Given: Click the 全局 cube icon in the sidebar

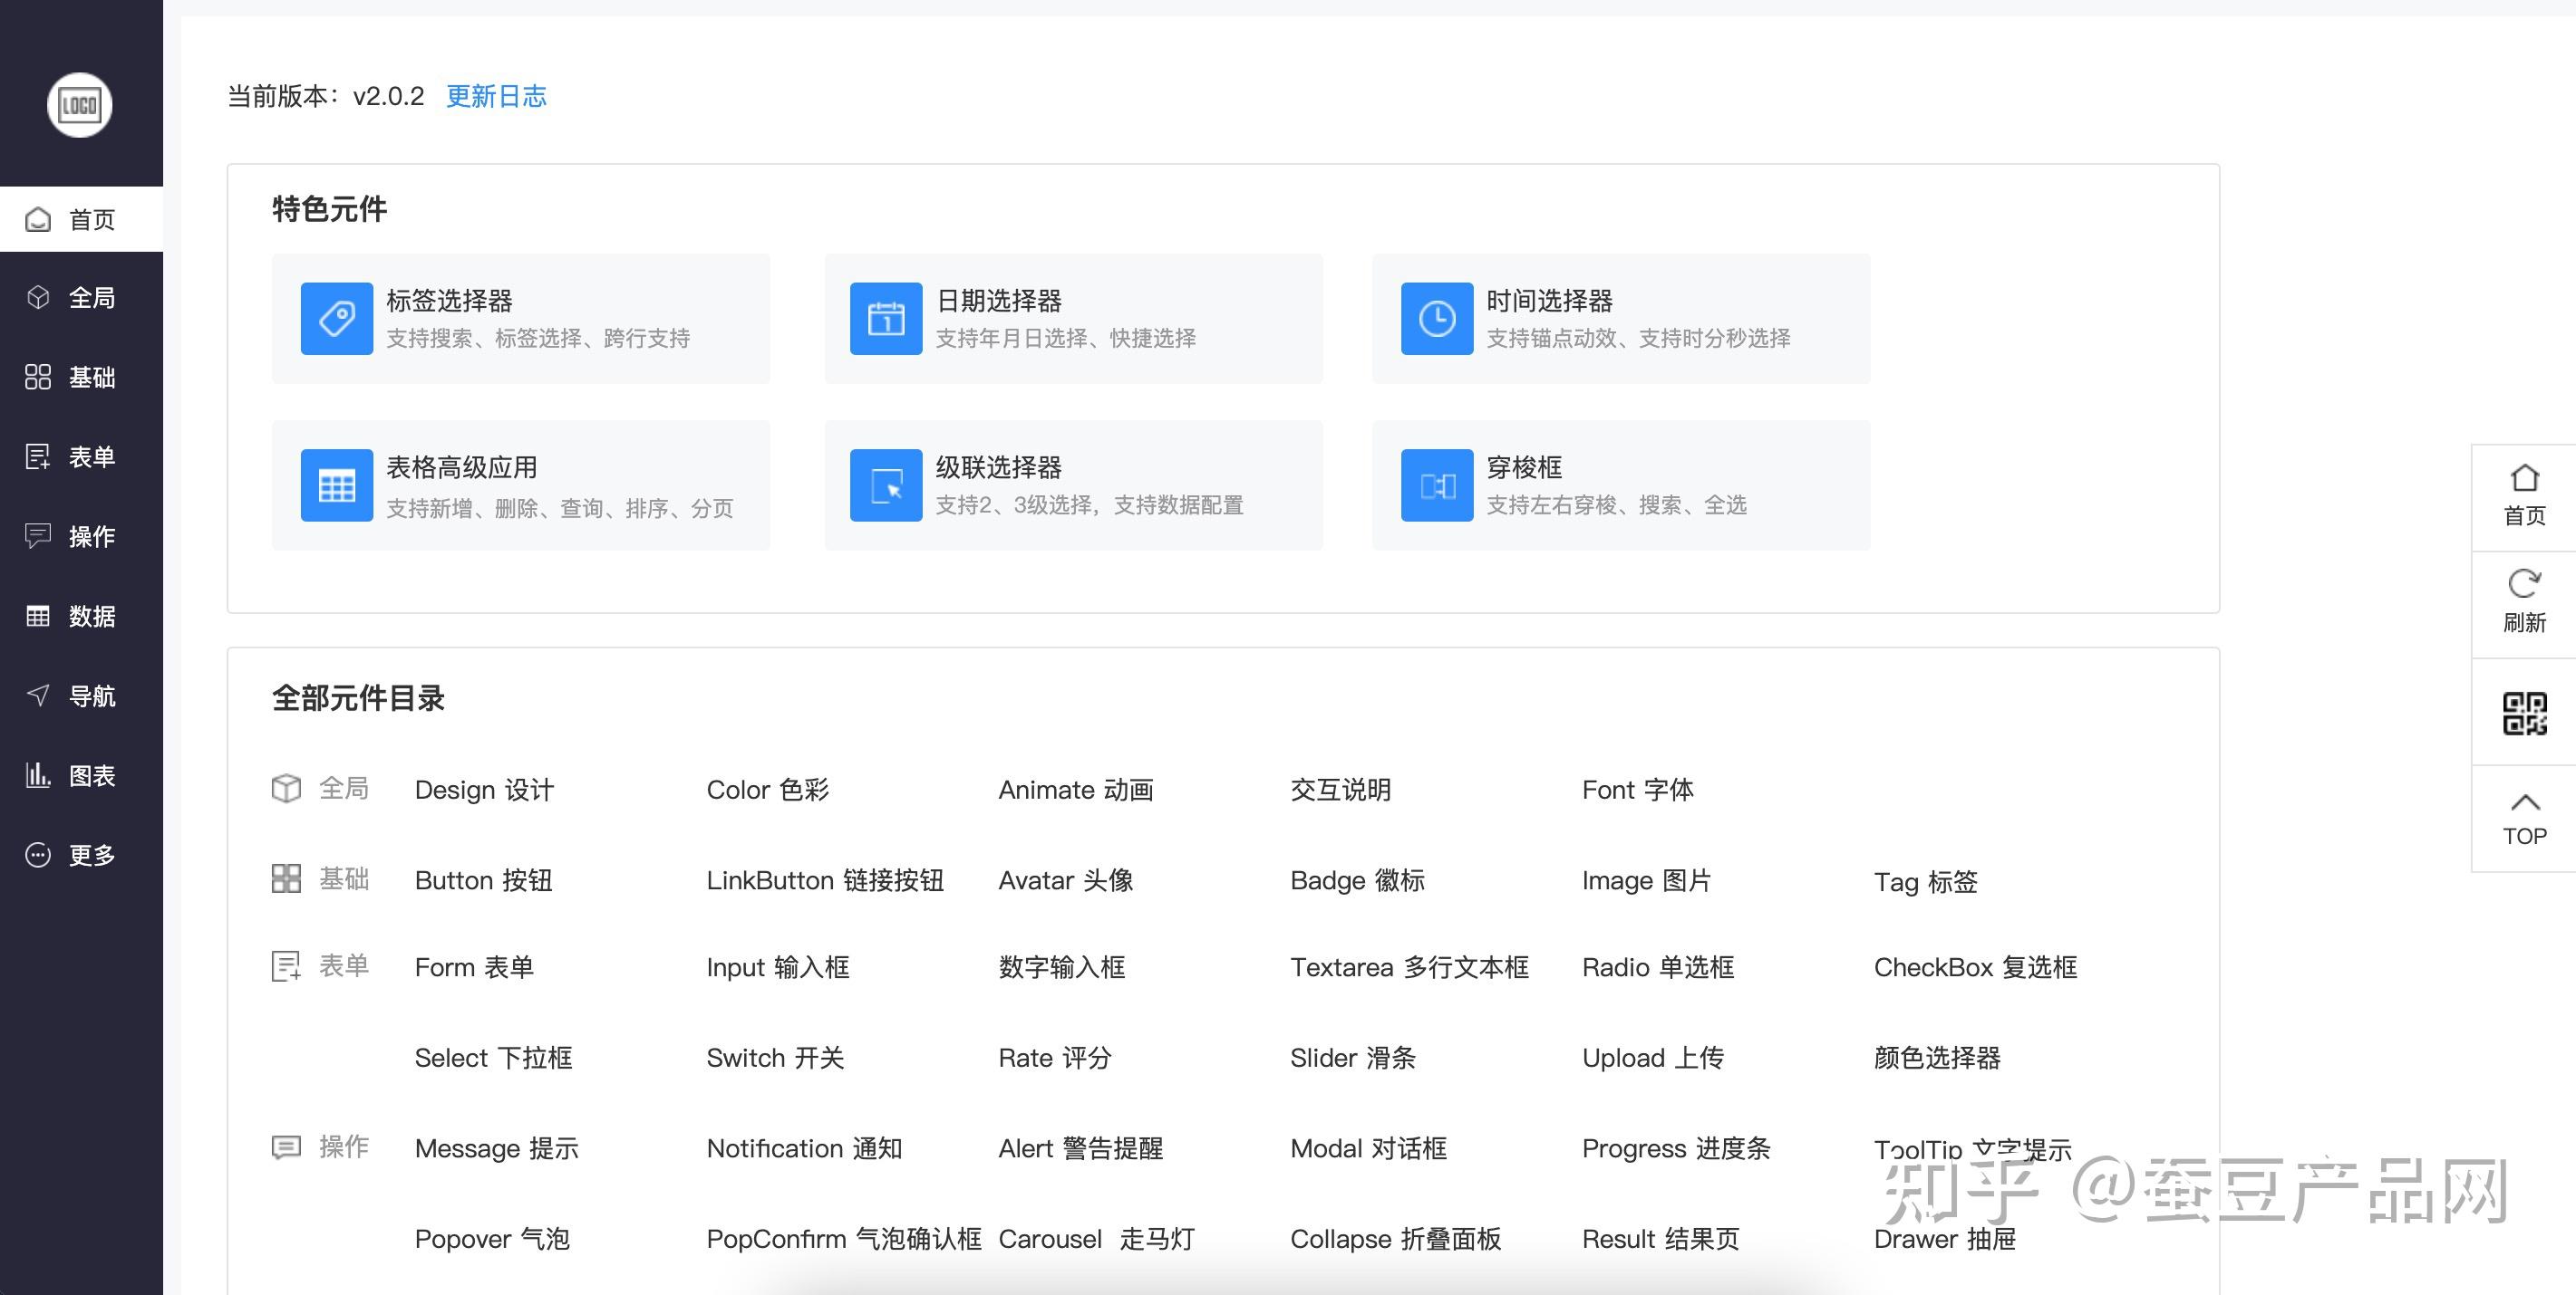Looking at the screenshot, I should tap(37, 297).
